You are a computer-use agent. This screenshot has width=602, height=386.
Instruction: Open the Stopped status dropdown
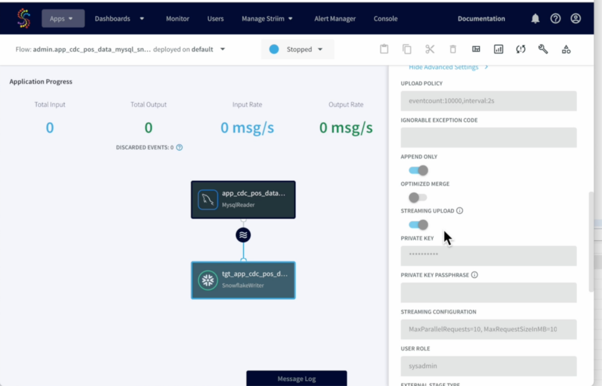point(297,49)
